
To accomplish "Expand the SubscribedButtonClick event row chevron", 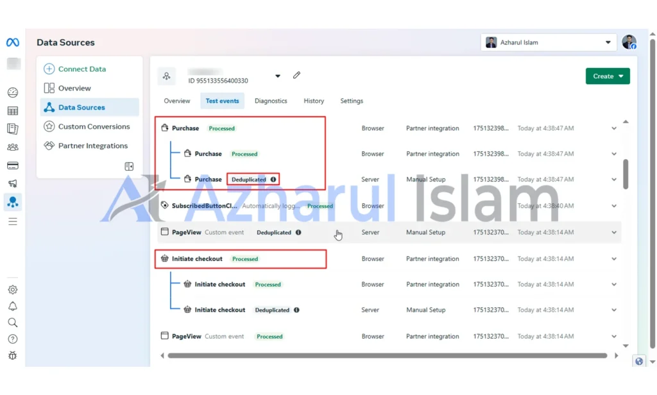I will coord(614,206).
